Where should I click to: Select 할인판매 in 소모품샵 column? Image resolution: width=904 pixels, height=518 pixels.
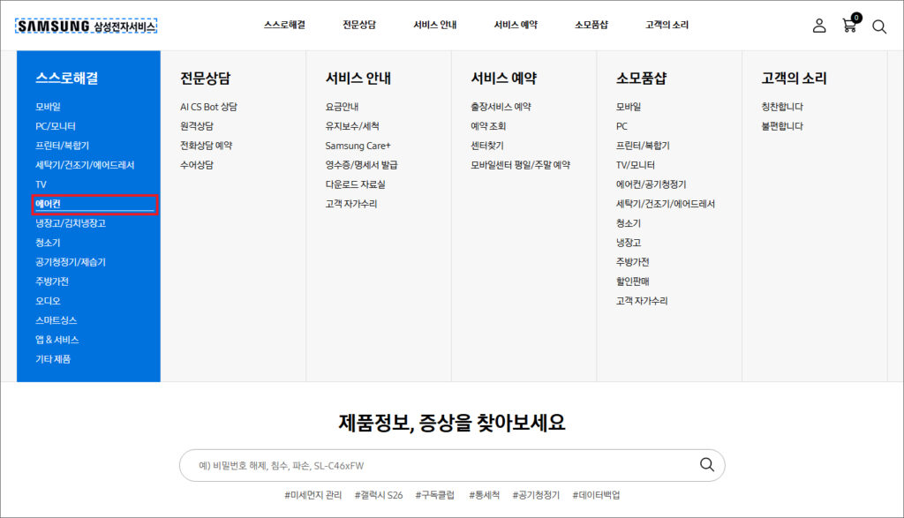click(x=633, y=282)
